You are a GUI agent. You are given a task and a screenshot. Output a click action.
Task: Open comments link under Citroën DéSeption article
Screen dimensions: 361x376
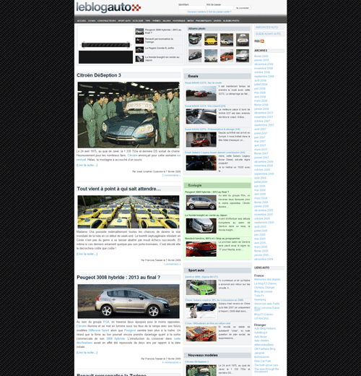point(171,175)
